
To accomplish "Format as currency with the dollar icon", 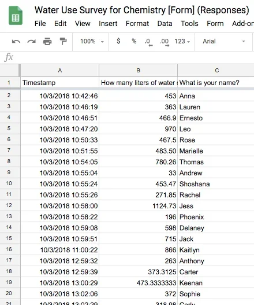I will pyautogui.click(x=118, y=41).
